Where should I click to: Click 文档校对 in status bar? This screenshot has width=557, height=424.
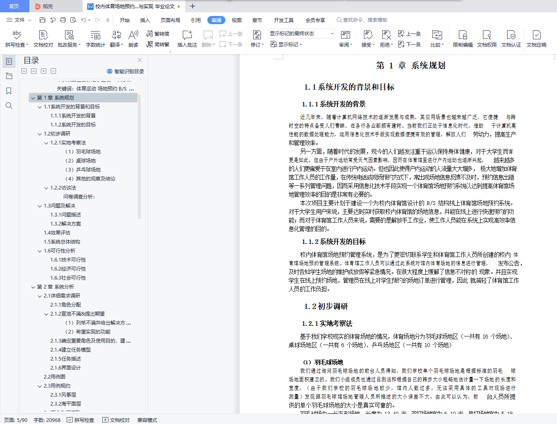pyautogui.click(x=116, y=420)
